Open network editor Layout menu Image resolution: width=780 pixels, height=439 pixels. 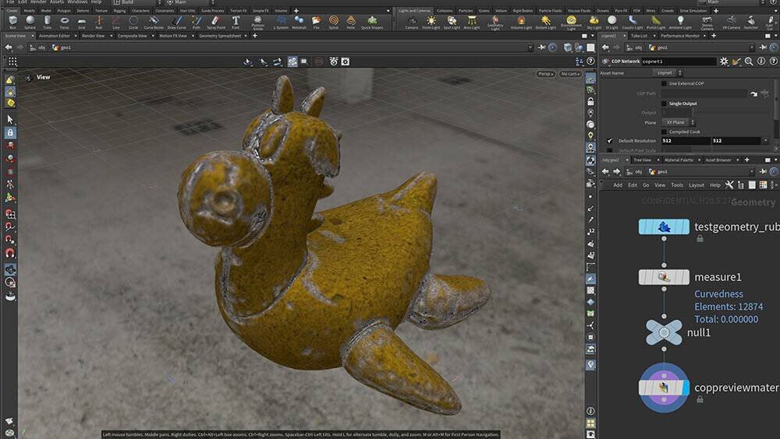pos(697,184)
